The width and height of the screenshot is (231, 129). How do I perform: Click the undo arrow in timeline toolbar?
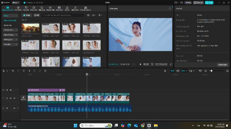[13, 71]
